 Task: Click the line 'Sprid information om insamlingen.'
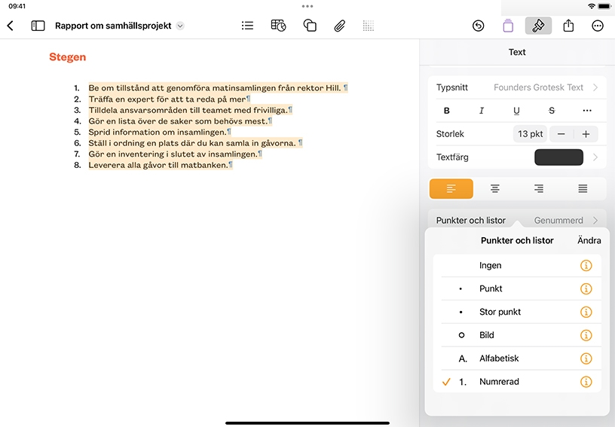[158, 132]
